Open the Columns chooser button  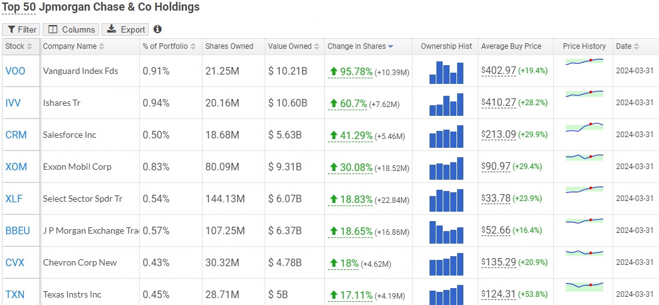tap(71, 29)
